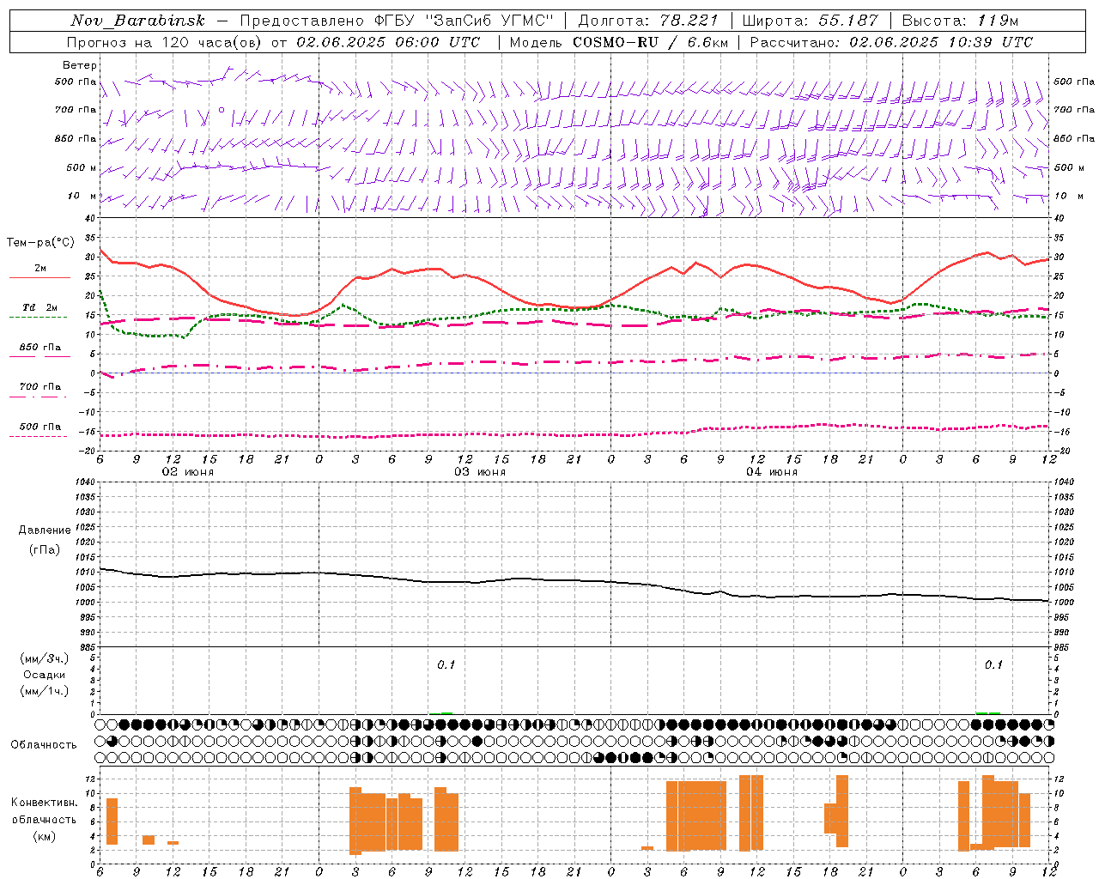Click the Давление pressure panel label
1099x879 pixels.
click(45, 530)
